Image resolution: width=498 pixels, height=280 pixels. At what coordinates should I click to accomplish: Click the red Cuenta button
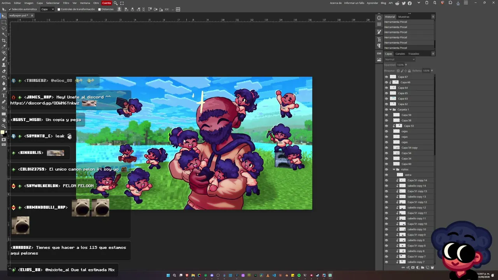(x=107, y=3)
